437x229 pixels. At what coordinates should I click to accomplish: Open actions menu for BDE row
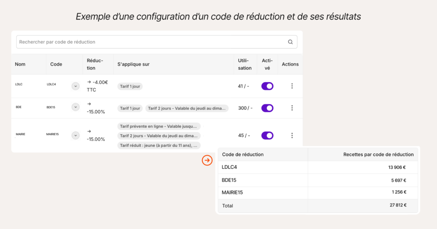point(292,108)
